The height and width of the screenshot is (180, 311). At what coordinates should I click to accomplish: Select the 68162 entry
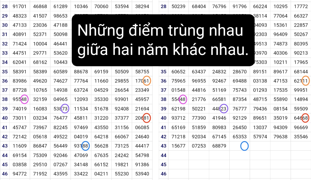[x=40, y=62]
